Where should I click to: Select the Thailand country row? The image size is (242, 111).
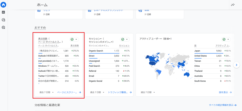(213, 71)
